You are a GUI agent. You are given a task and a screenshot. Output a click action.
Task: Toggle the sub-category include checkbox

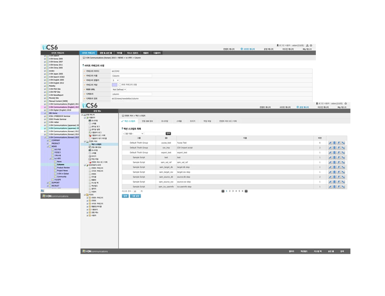(x=120, y=84)
